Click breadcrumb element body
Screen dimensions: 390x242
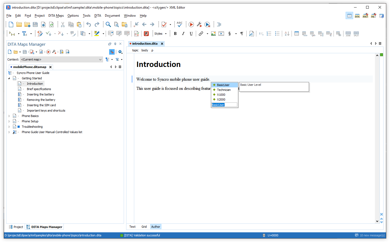pyautogui.click(x=145, y=50)
